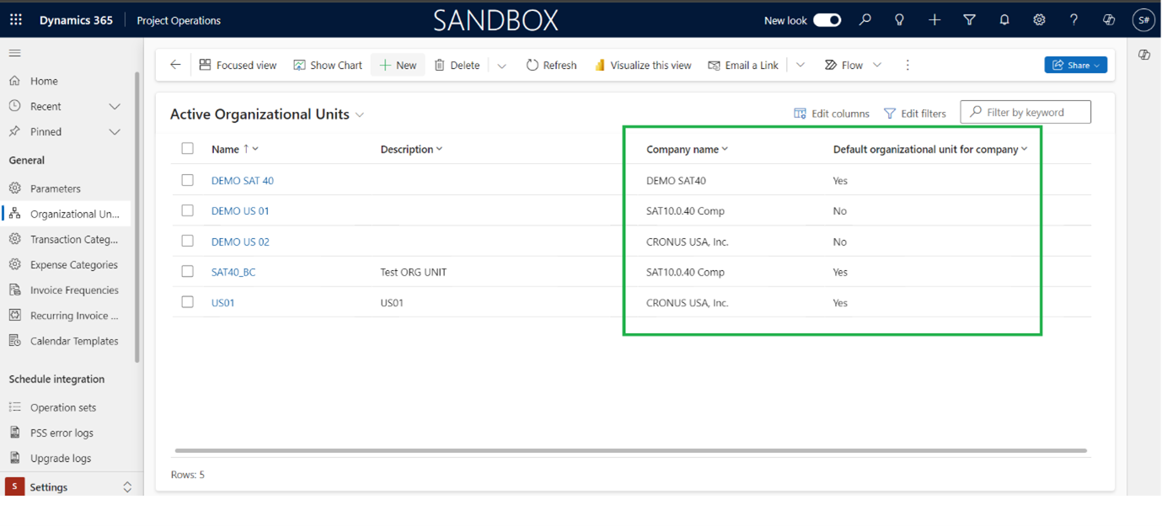Create a New organizational unit
The image size is (1162, 526).
click(x=398, y=65)
